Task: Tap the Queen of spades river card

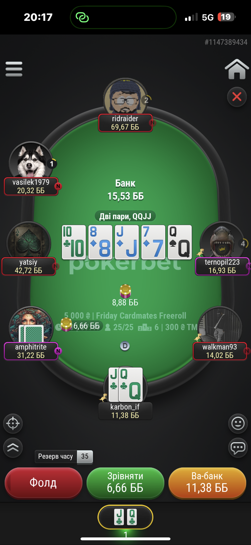Action: (180, 242)
